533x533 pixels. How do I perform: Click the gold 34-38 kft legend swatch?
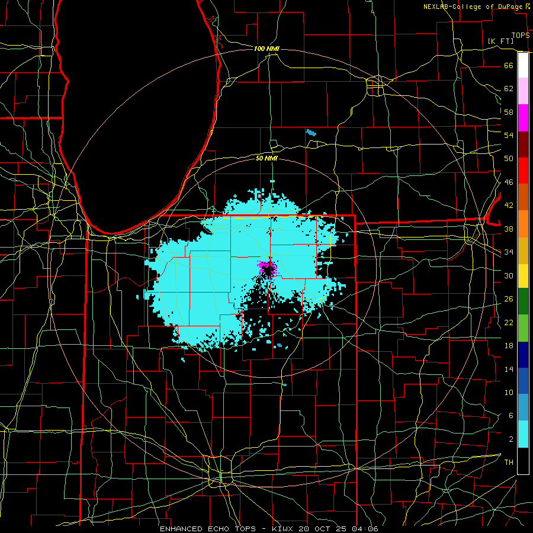(x=523, y=251)
